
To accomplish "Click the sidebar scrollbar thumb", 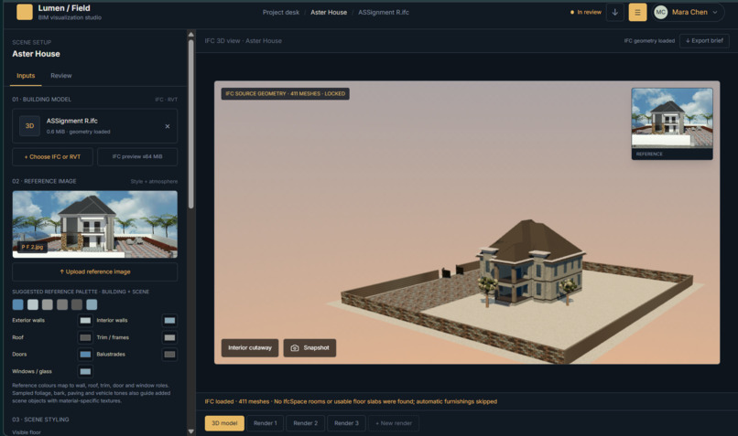I will click(x=190, y=123).
